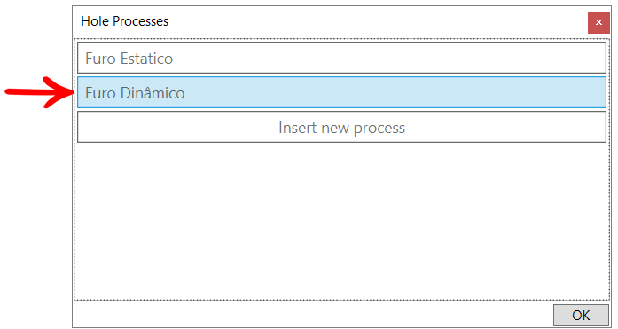Click the white row above Furo Dinâmico
618x329 pixels.
pos(341,58)
